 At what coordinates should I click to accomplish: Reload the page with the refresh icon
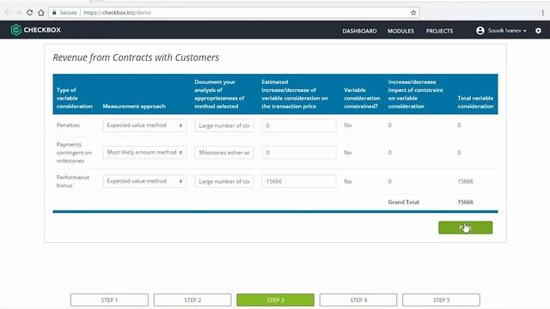tap(30, 13)
